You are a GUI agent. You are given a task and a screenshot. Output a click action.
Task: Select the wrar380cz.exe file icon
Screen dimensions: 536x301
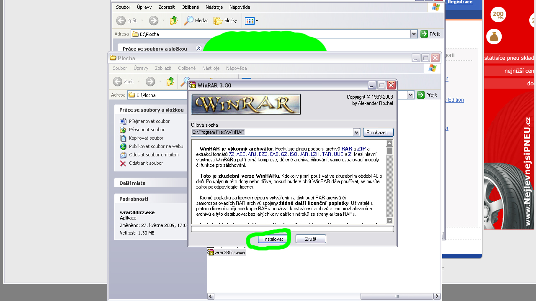[211, 253]
